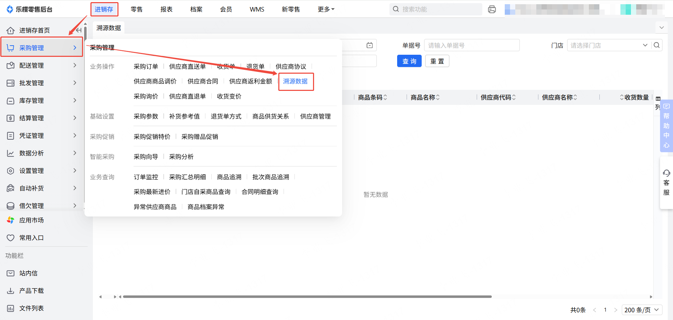Open the 档案 top menu
This screenshot has width=673, height=320.
[196, 9]
